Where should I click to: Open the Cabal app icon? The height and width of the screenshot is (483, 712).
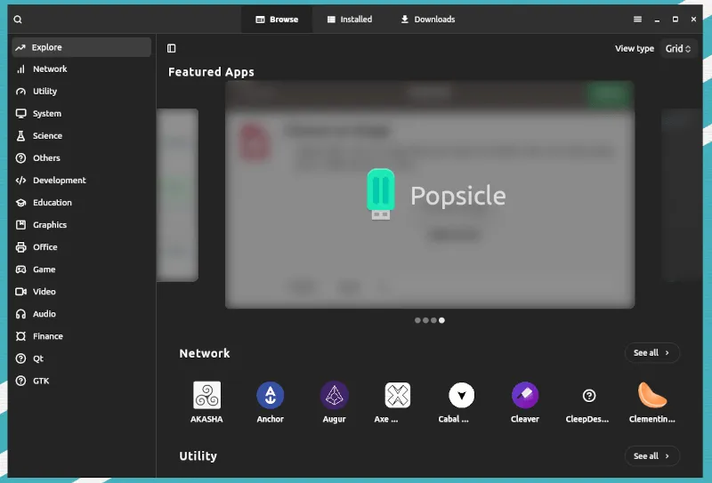pyautogui.click(x=461, y=395)
